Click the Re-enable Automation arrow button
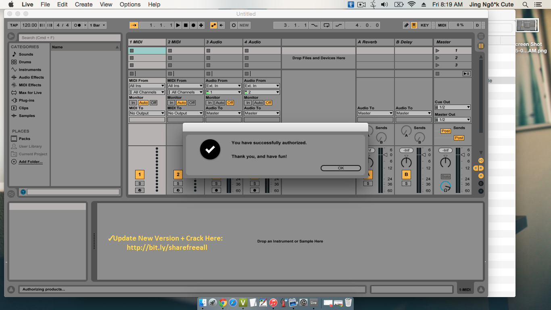 pos(221,25)
